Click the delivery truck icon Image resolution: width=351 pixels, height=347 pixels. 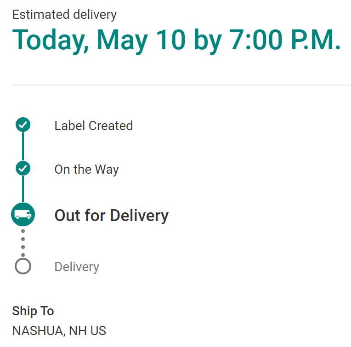tap(23, 215)
